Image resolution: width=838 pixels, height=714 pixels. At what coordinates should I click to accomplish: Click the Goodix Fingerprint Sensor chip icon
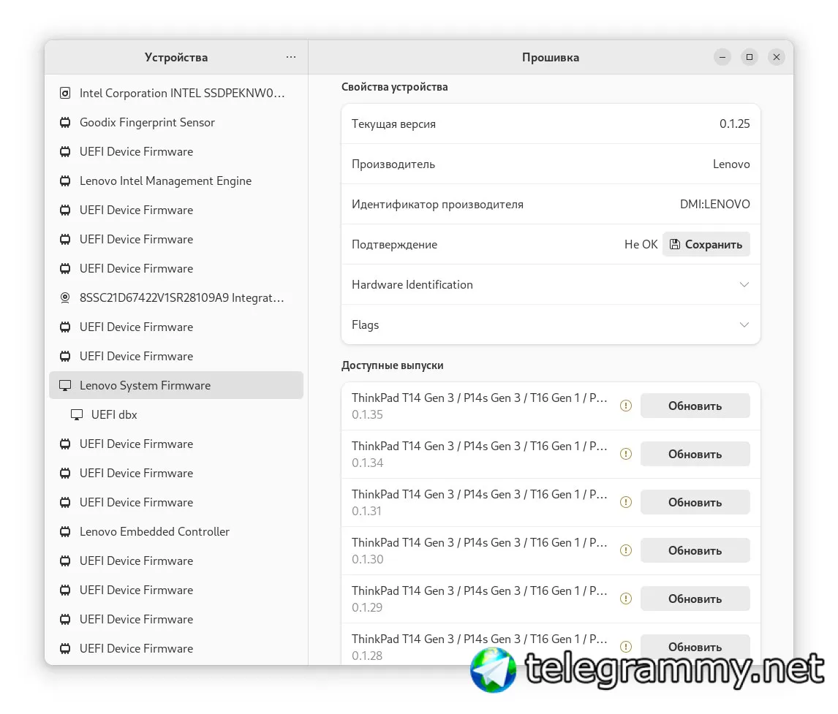(x=65, y=122)
